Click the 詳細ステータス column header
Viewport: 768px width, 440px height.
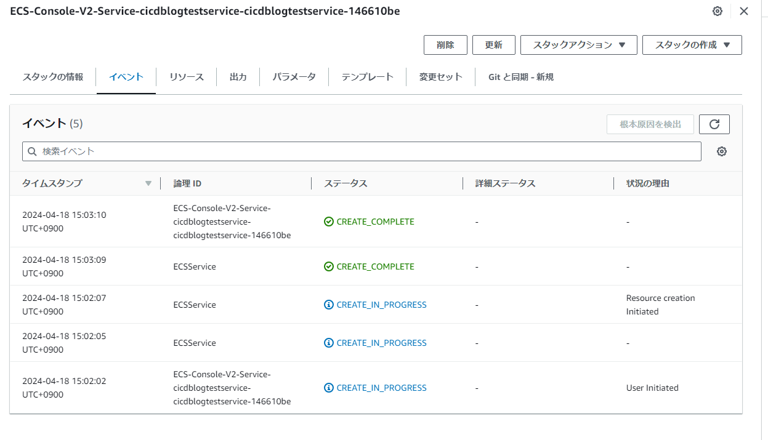pyautogui.click(x=506, y=183)
